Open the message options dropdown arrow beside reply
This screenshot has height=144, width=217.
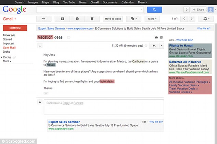point(161,46)
